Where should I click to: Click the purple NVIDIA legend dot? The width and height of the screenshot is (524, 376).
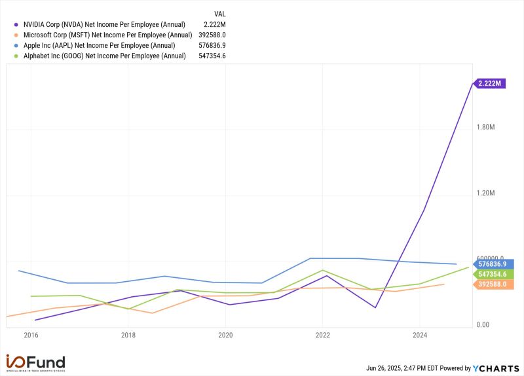[x=15, y=24]
